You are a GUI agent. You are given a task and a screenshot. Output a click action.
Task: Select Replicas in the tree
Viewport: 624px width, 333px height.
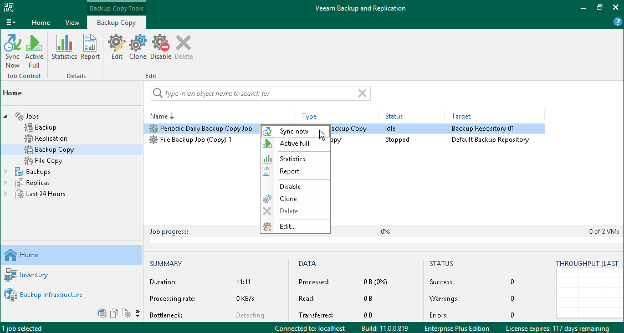click(38, 183)
